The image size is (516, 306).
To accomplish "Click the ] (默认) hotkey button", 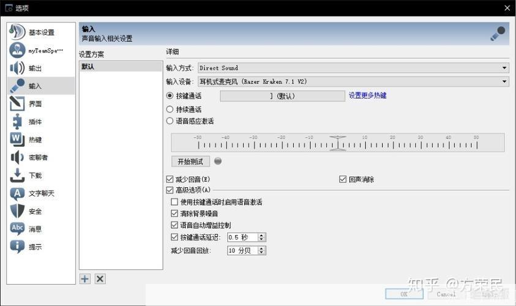I will (x=282, y=96).
